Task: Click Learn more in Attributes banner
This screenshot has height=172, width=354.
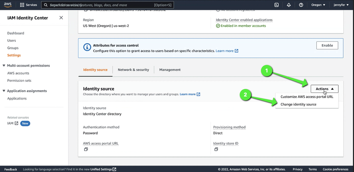Action: (x=225, y=51)
